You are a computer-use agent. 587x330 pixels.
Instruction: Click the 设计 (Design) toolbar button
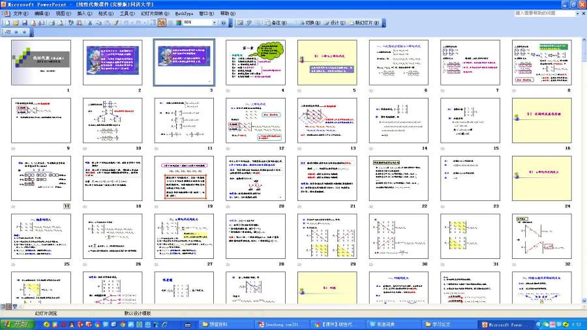(335, 23)
